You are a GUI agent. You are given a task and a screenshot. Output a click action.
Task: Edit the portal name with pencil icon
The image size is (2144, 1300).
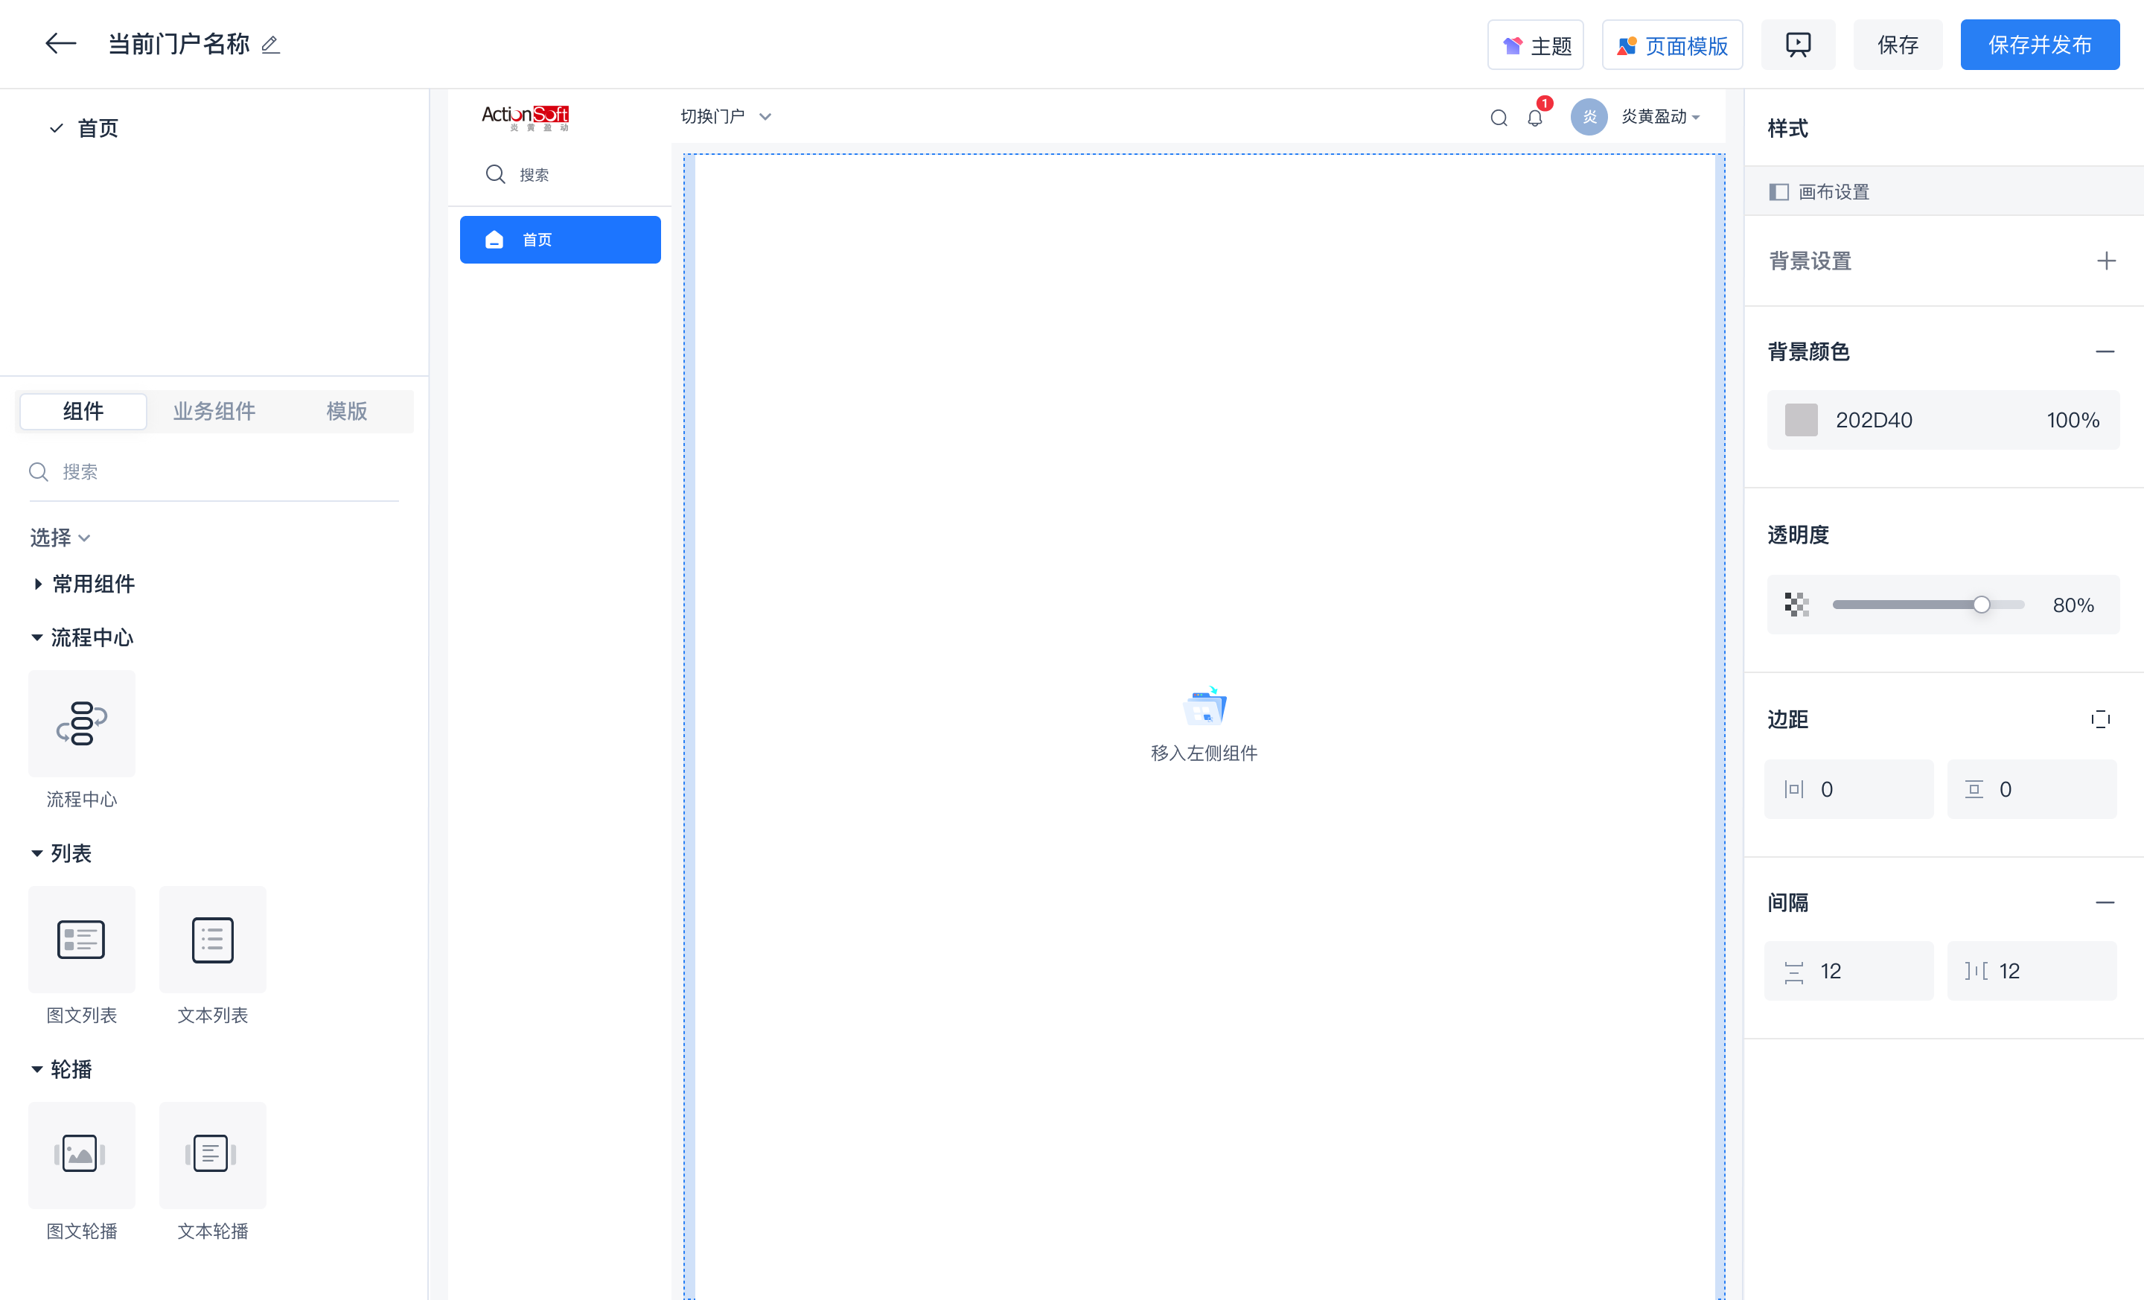(271, 45)
